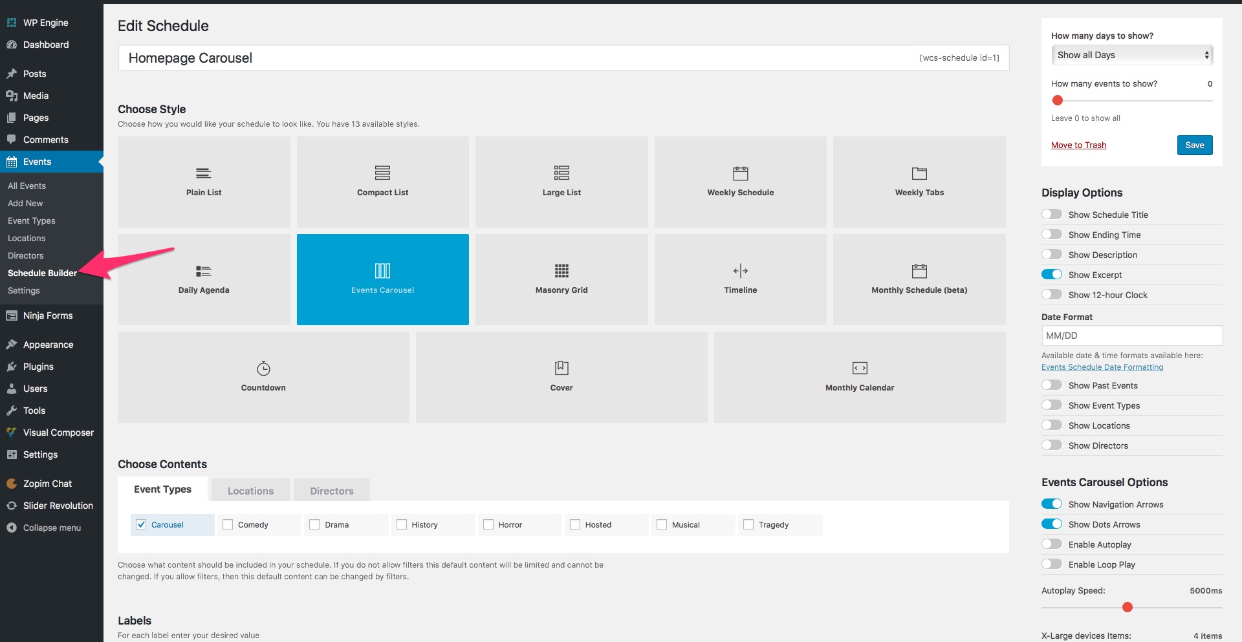Click the Move to Trash link
Screen dimensions: 1242x642
[x=1078, y=145]
